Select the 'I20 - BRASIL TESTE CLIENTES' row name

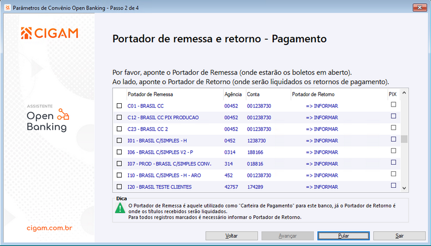pos(160,187)
